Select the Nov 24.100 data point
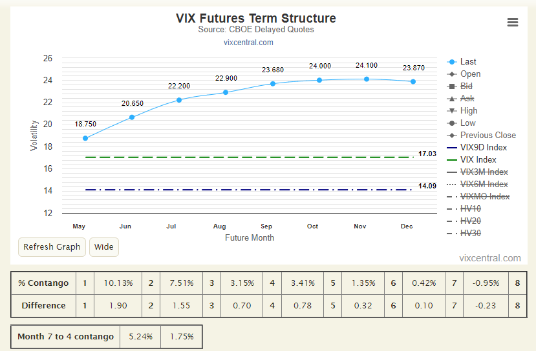536x351 pixels. (x=367, y=79)
